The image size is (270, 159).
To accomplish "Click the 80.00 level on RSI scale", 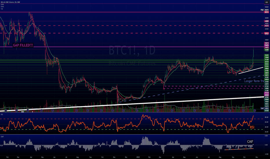I will (267, 117).
